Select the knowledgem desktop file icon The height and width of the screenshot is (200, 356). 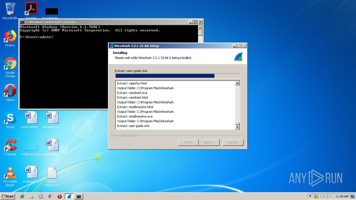point(52,11)
